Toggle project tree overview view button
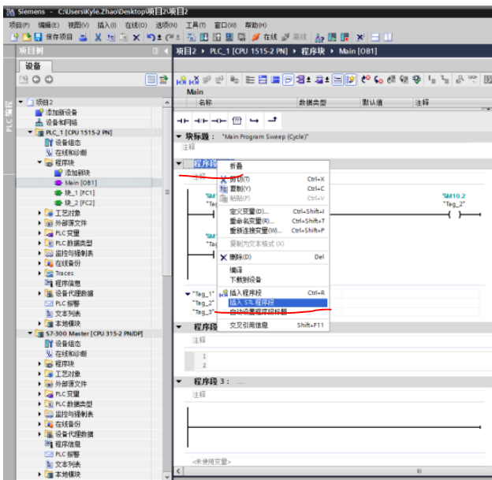The height and width of the screenshot is (480, 492). click(x=151, y=80)
